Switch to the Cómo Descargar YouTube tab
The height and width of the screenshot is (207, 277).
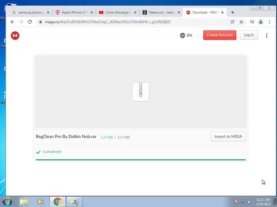pyautogui.click(x=117, y=12)
